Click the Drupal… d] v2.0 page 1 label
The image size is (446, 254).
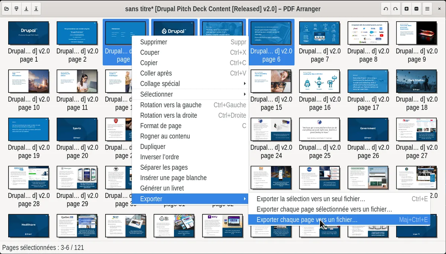point(29,55)
